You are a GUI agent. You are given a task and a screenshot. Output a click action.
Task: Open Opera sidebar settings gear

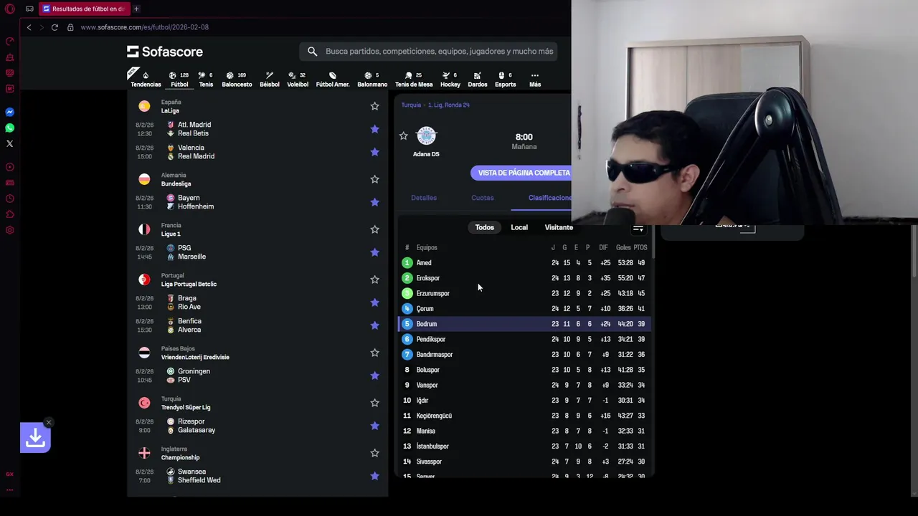click(x=10, y=230)
